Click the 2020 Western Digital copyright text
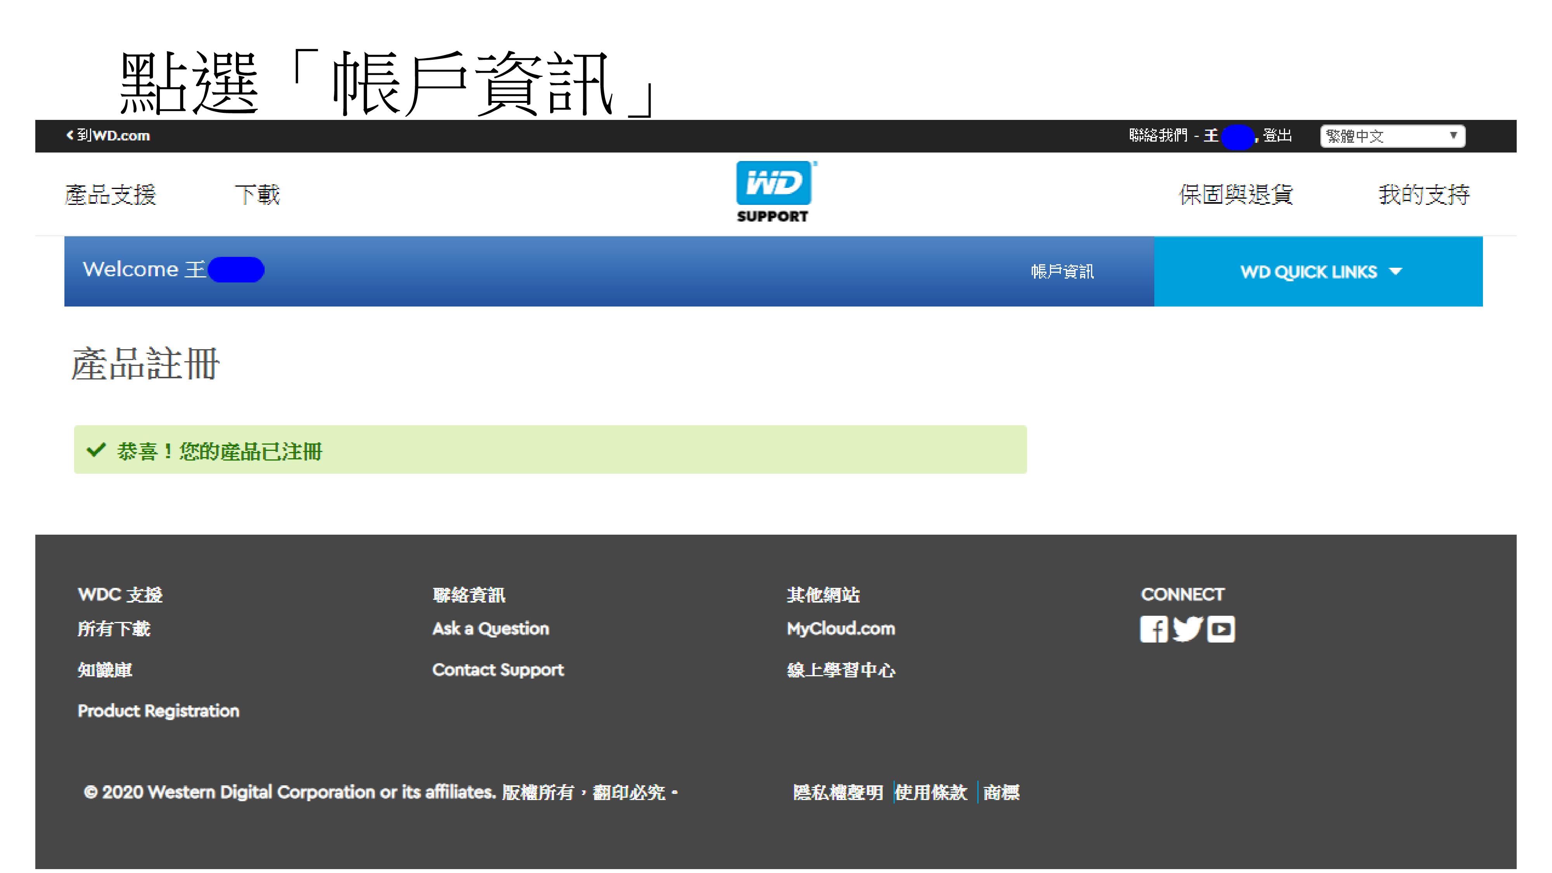The width and height of the screenshot is (1552, 873). (381, 792)
